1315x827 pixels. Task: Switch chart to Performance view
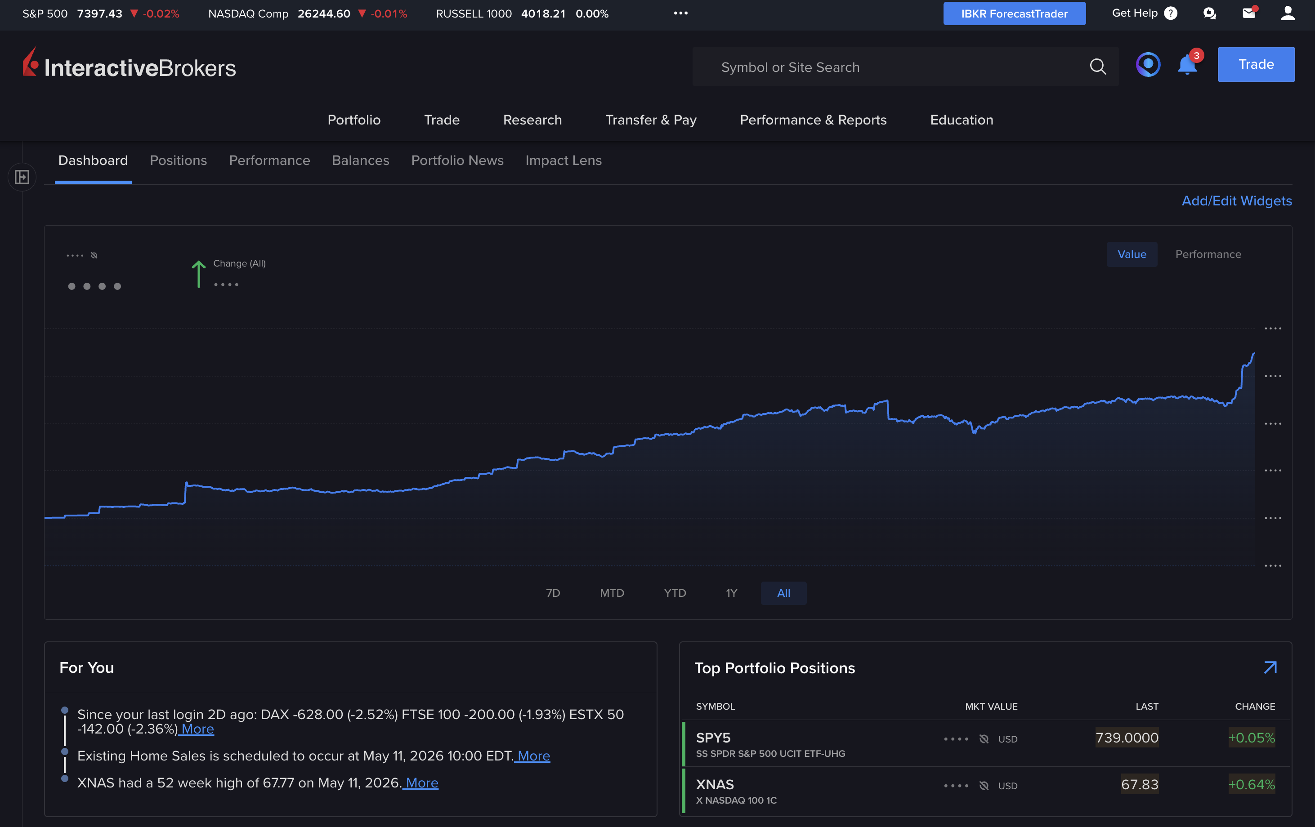(1208, 254)
